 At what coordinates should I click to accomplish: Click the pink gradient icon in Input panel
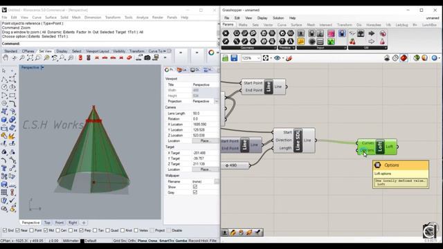click(x=331, y=34)
